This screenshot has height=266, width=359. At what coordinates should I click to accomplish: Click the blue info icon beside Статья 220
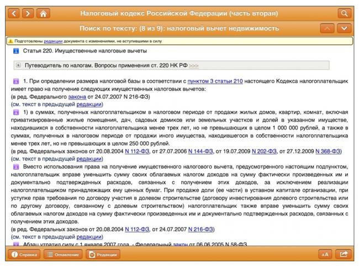17,51
